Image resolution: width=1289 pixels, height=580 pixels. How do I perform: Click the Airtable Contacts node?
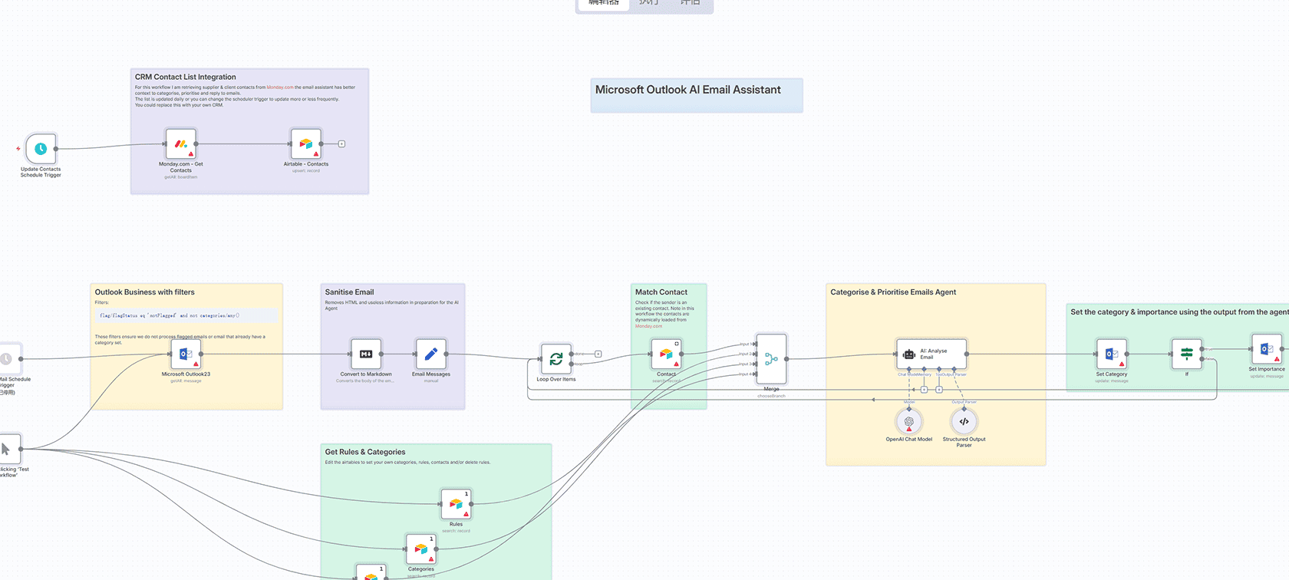pos(306,143)
